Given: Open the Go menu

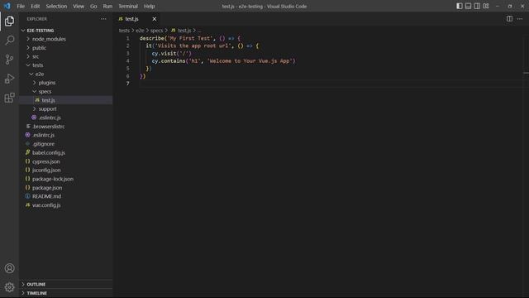Looking at the screenshot, I should point(93,6).
